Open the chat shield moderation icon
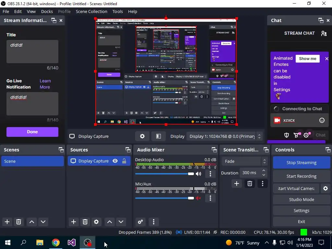 287,135
